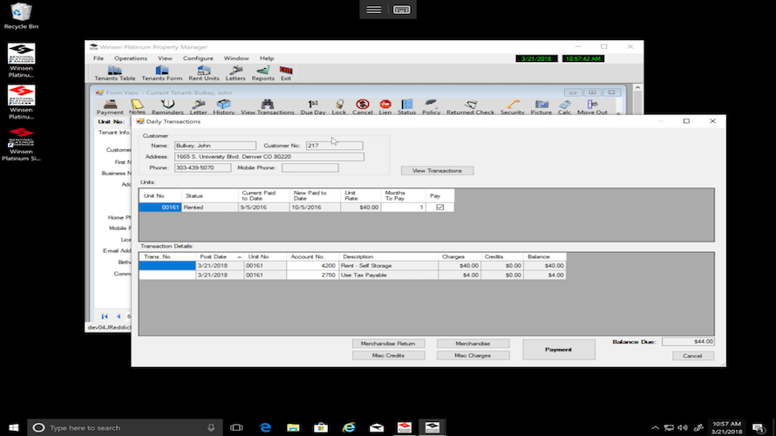The width and height of the screenshot is (776, 436).
Task: Click the Merchandise button
Action: [x=473, y=344]
